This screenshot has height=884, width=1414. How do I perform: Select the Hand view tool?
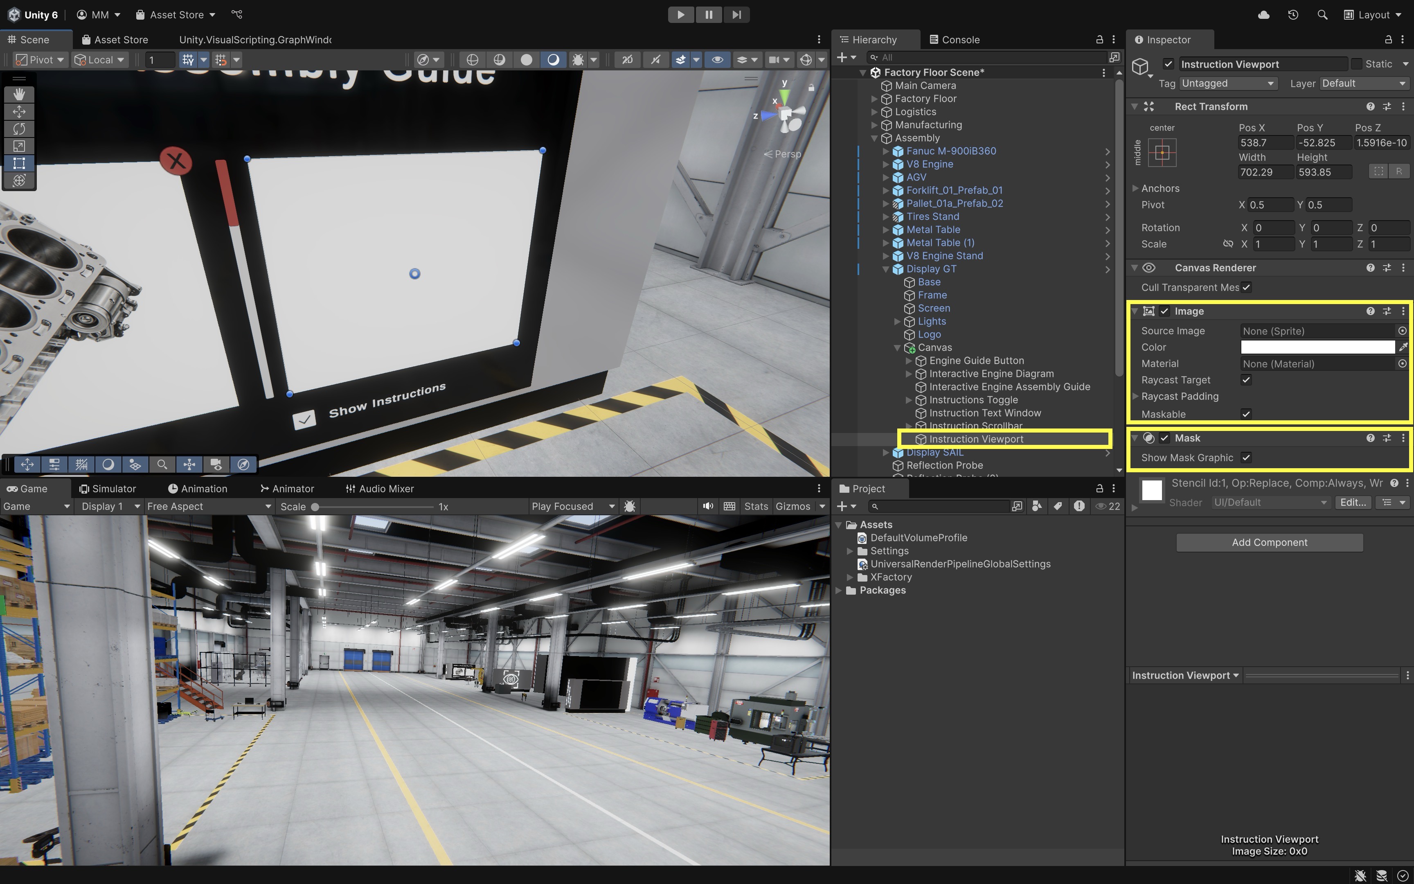[x=19, y=94]
